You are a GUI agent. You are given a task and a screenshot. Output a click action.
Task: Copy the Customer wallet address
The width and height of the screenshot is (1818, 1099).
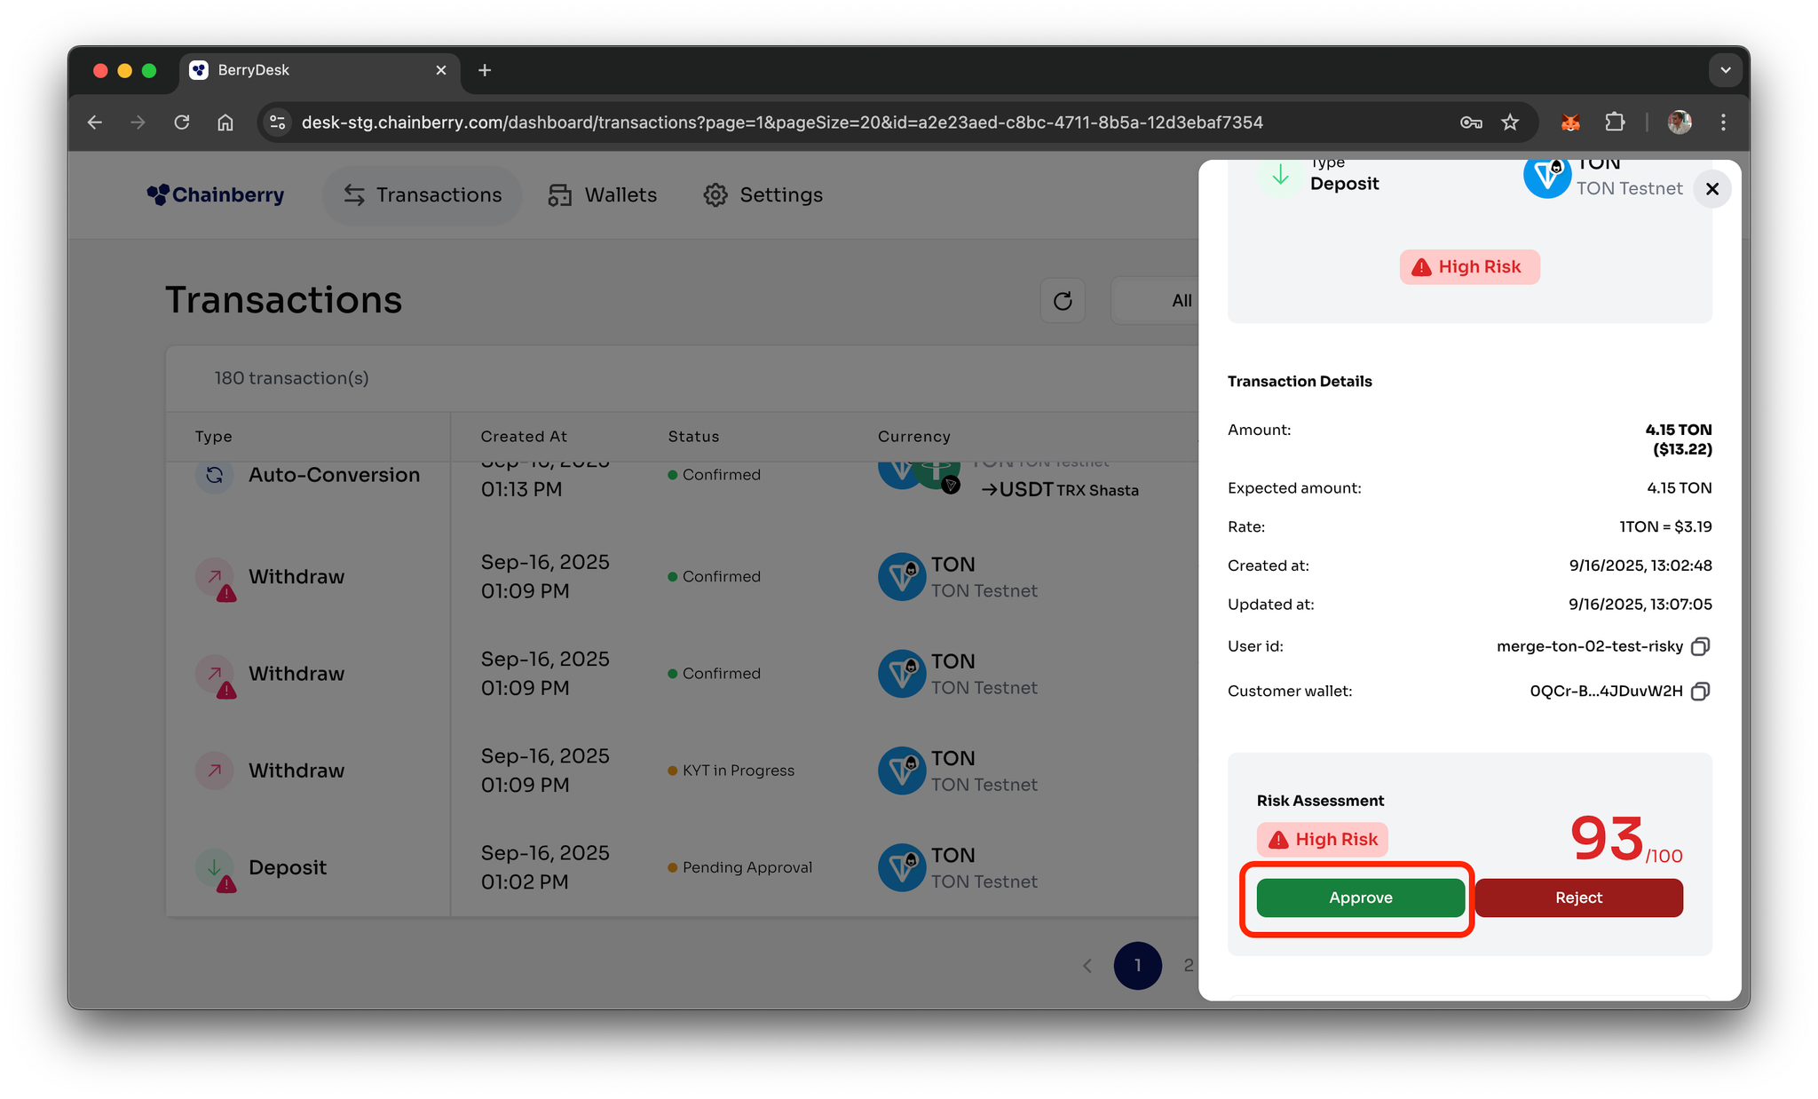1700,691
